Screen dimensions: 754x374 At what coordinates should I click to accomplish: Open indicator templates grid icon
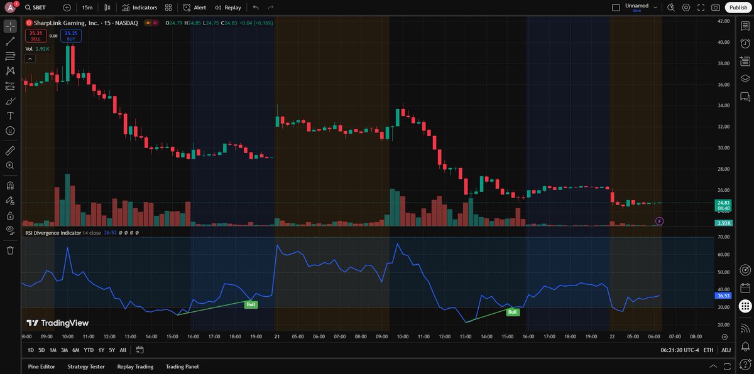[x=168, y=8]
